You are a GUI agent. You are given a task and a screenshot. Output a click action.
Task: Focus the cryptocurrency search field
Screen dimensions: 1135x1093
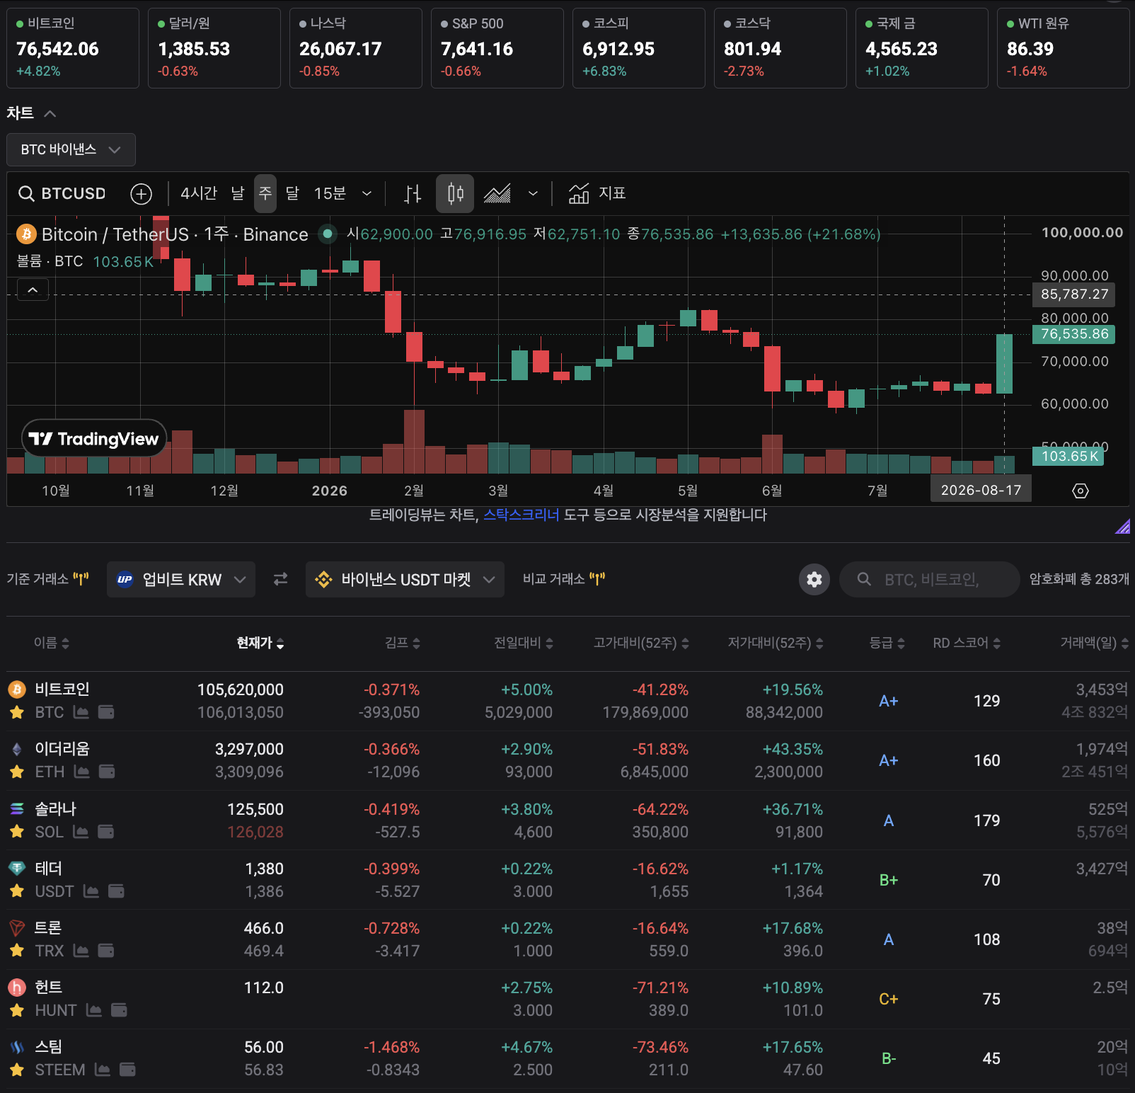pos(929,579)
